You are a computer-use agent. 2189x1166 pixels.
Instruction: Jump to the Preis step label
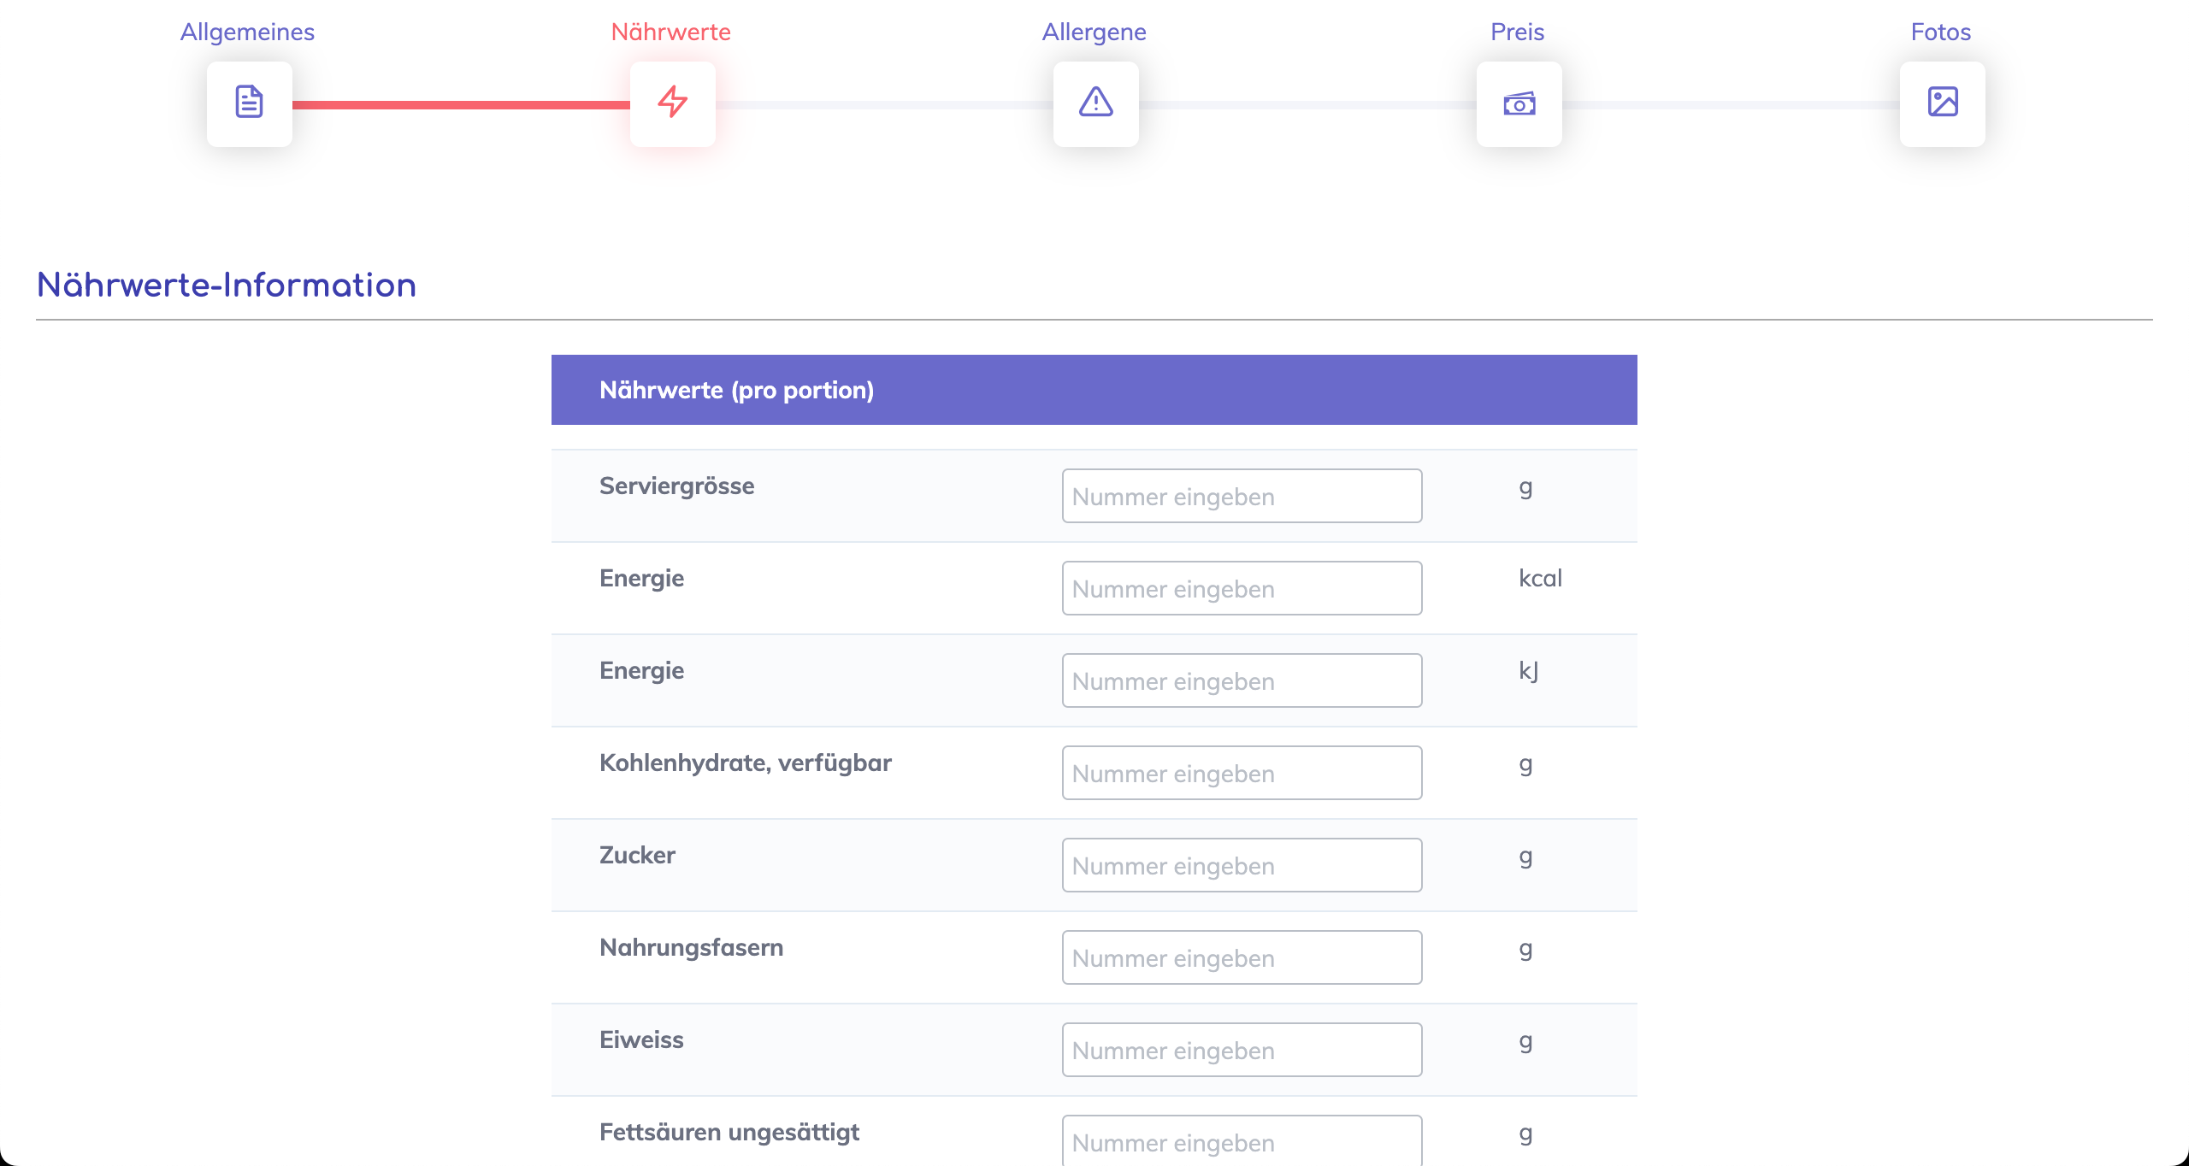click(x=1517, y=32)
